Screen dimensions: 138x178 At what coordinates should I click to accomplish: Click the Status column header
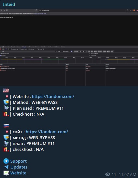coord(76,65)
